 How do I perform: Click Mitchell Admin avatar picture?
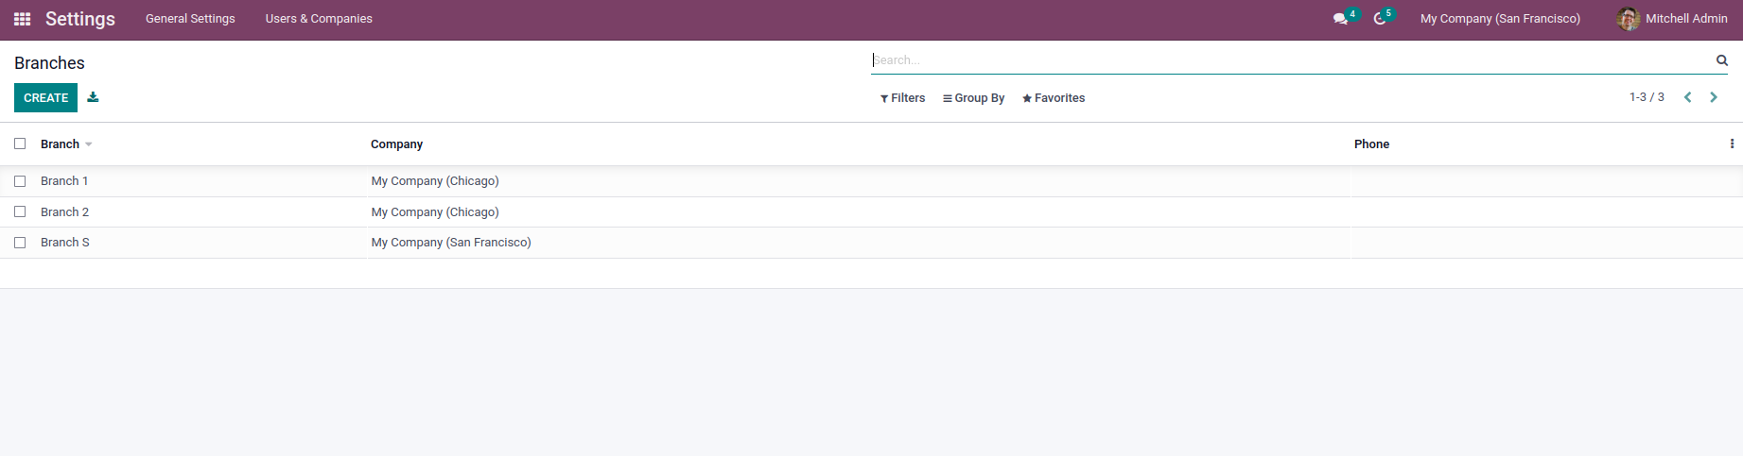pyautogui.click(x=1629, y=19)
